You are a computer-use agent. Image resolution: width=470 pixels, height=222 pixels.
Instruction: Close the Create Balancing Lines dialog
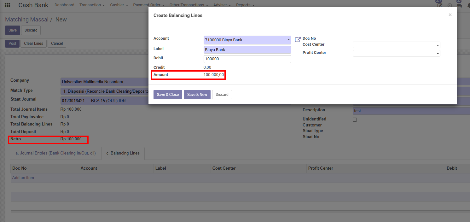450,15
